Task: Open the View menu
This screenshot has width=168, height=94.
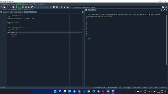Action: [39, 4]
